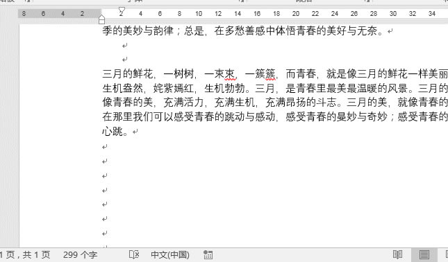Click text '姹紫嫣红'

(x=174, y=89)
